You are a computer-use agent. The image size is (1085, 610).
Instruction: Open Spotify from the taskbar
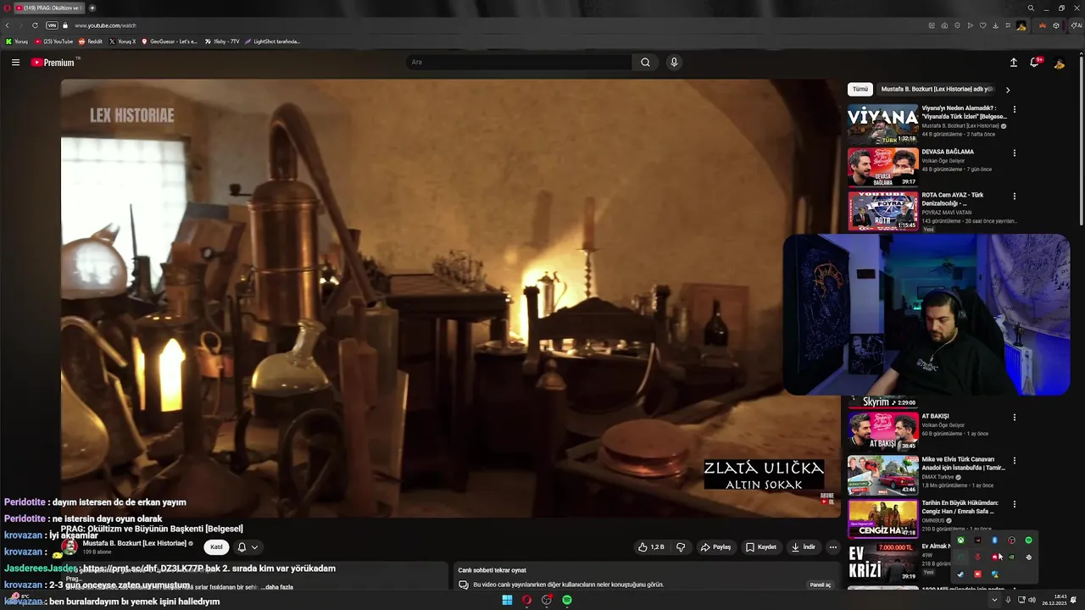[567, 600]
